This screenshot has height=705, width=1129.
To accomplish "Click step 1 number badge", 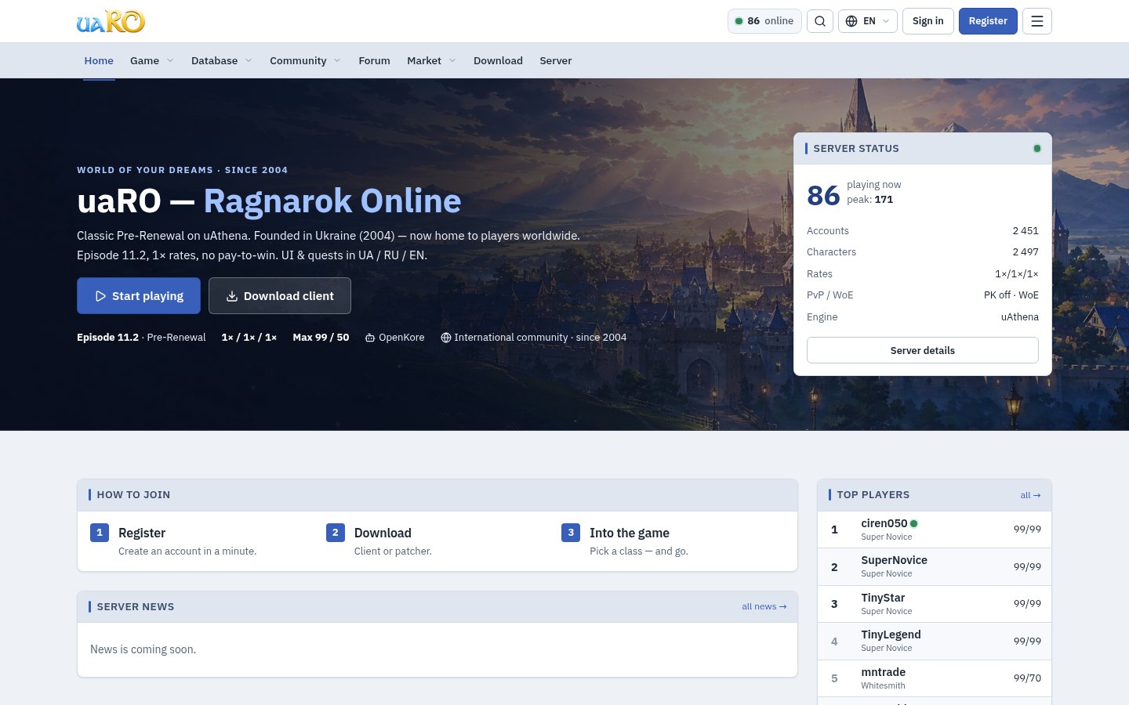I will [100, 533].
